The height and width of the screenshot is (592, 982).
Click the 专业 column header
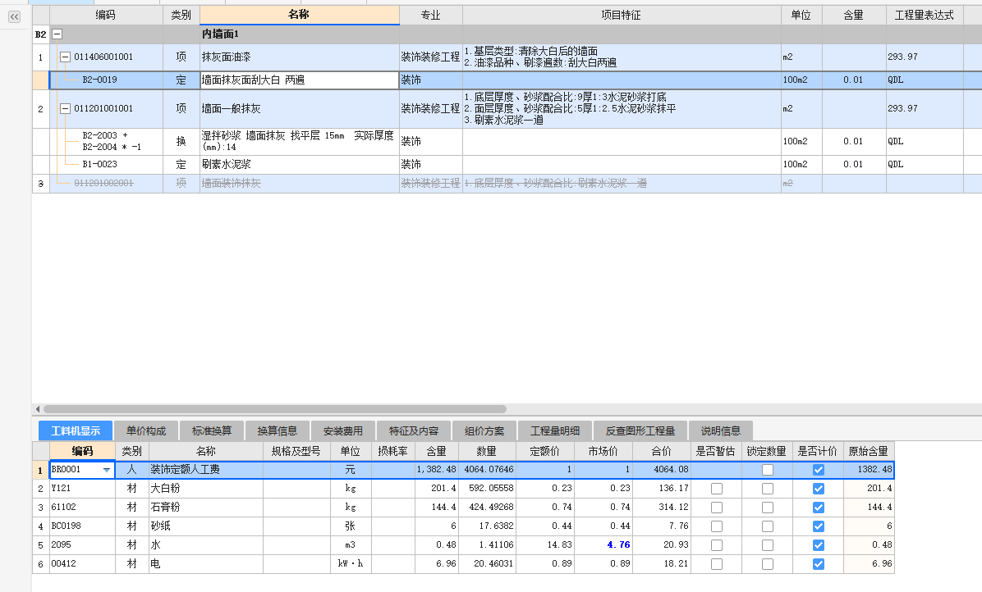click(x=430, y=15)
